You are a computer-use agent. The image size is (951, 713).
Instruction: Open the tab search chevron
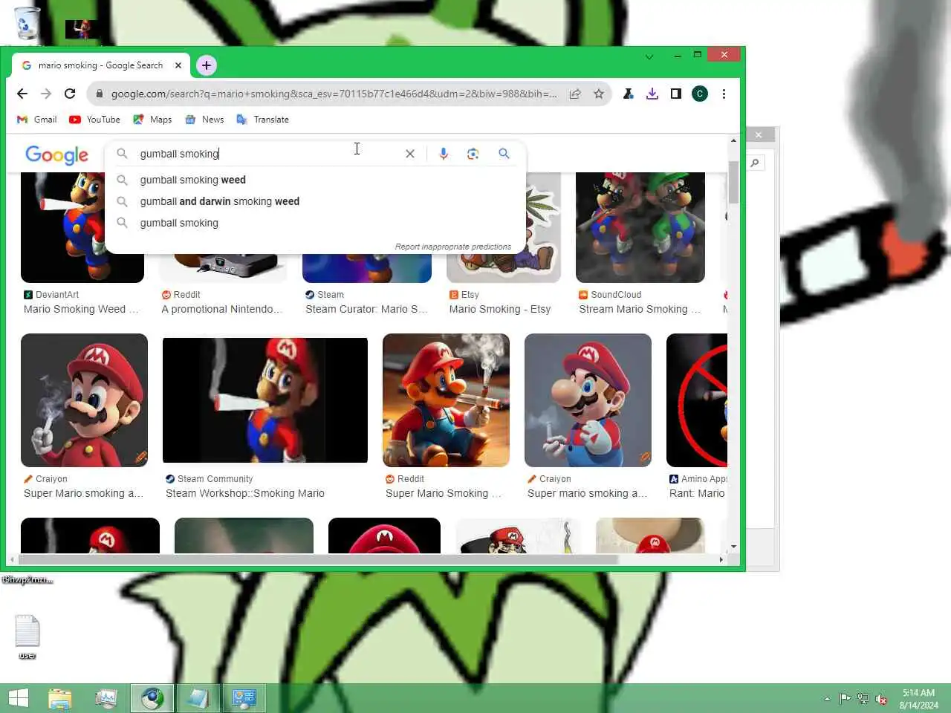[649, 56]
